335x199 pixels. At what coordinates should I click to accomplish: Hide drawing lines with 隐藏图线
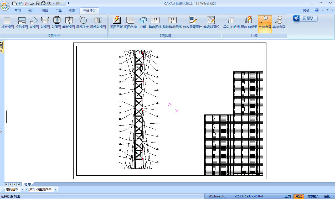pos(155,23)
